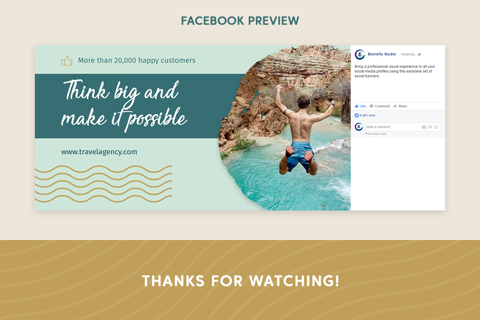The height and width of the screenshot is (320, 480).
Task: Click the globe public-privacy icon
Action: [419, 55]
